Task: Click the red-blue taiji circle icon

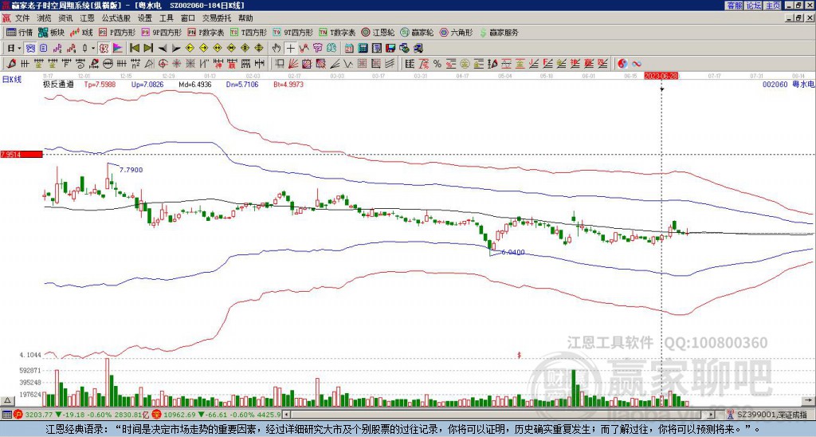Action: [622, 64]
